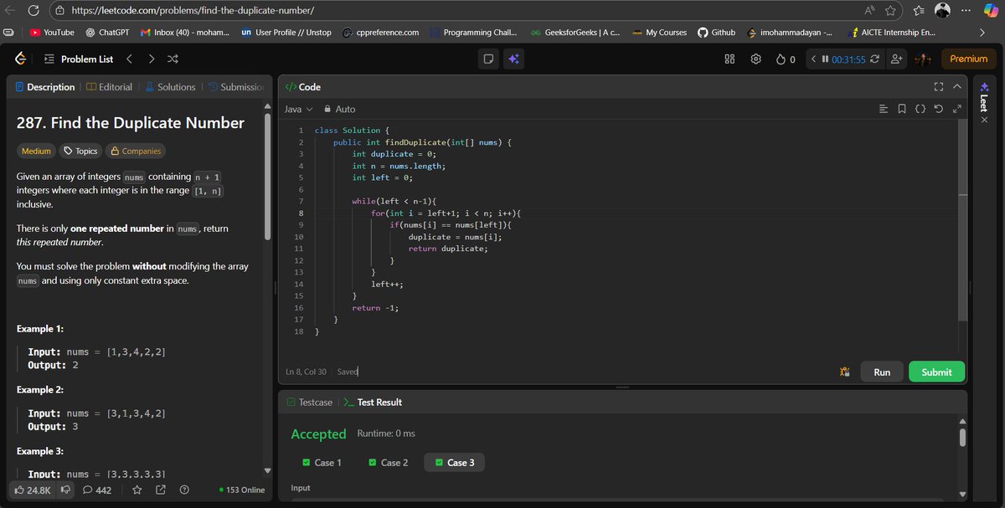Click the 153 Online indicator
The height and width of the screenshot is (508, 1005).
(x=241, y=490)
